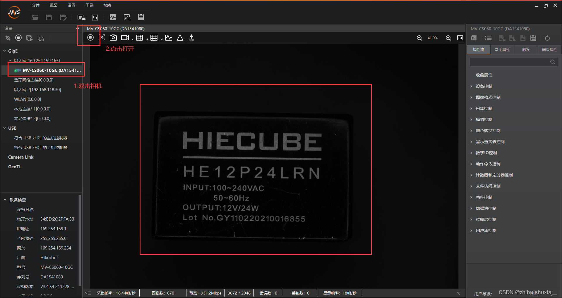Screen dimensions: 562x298
Task: Collapse the GigE tree node
Action: 5,51
